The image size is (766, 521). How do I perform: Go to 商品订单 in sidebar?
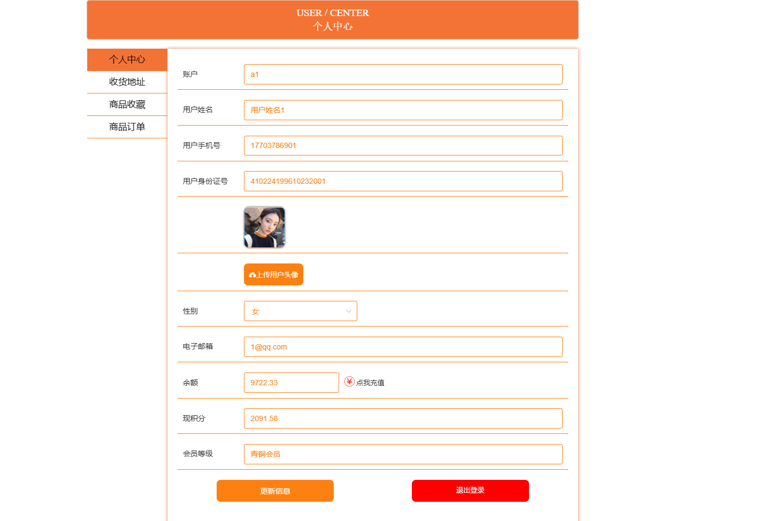tap(127, 127)
